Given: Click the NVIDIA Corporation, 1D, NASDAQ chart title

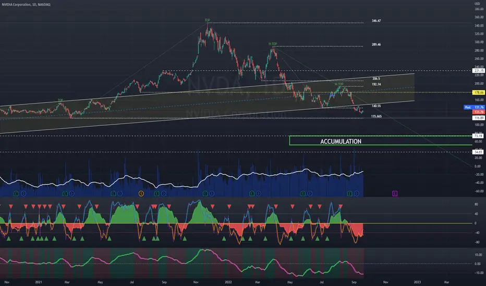Looking at the screenshot, I should (x=26, y=4).
